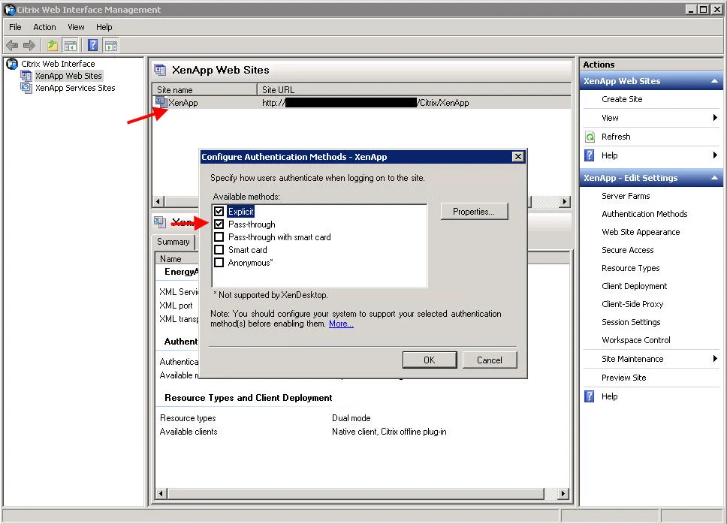Click the Citrix title bar application icon
The height and width of the screenshot is (524, 727).
(x=10, y=9)
